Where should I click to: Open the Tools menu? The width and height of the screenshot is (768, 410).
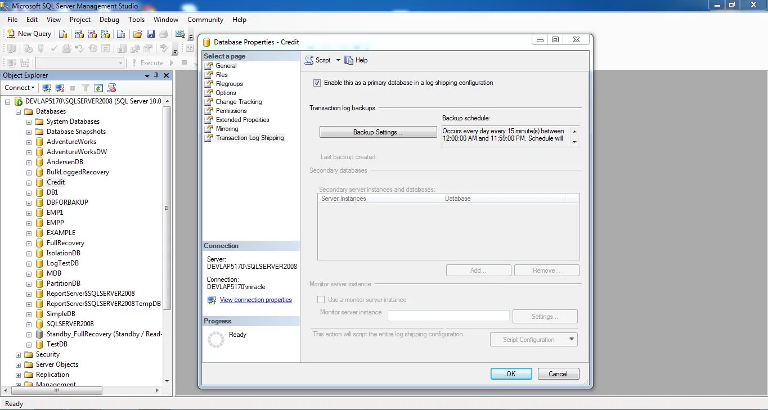[136, 19]
